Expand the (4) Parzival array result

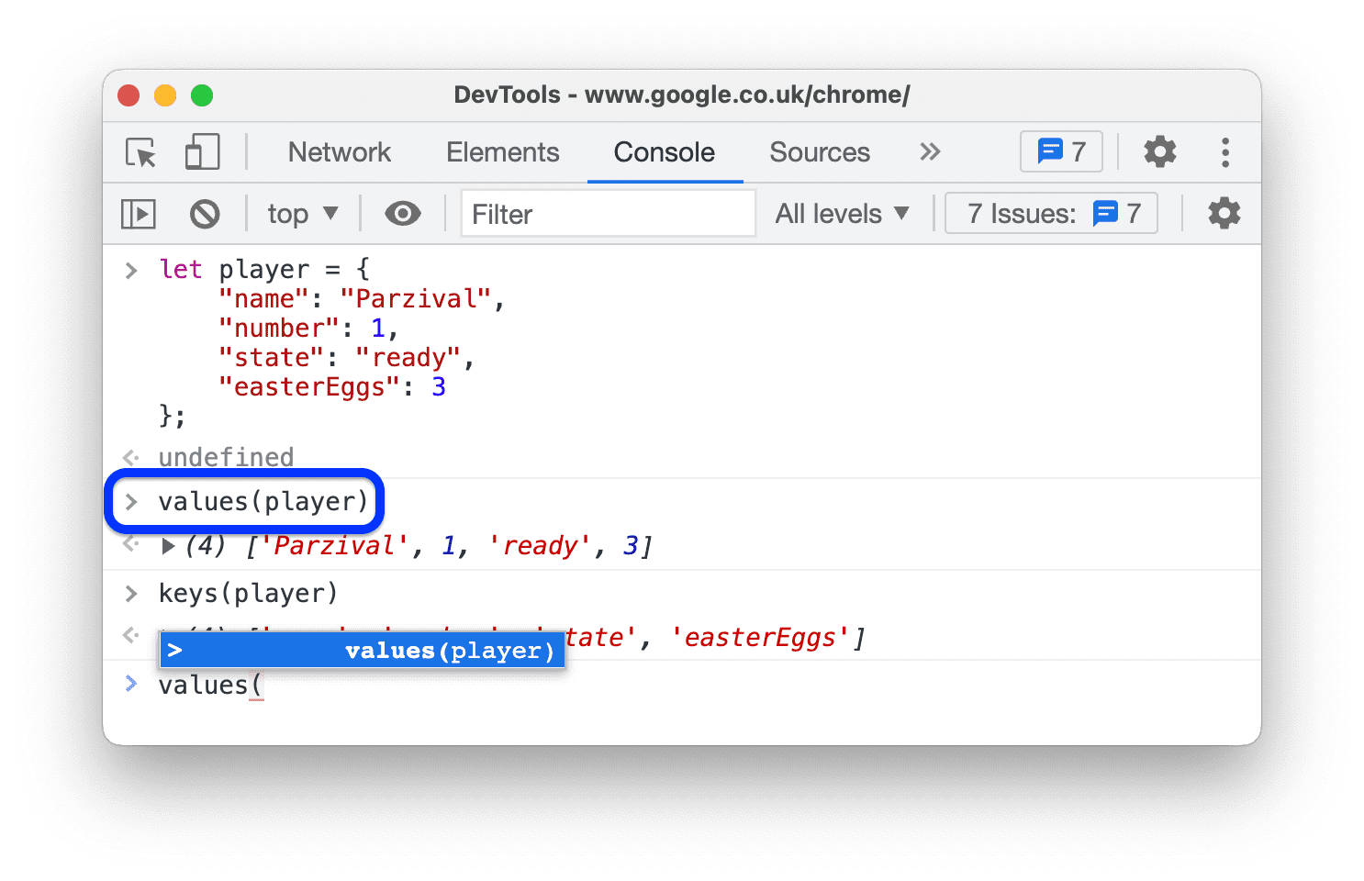[168, 545]
